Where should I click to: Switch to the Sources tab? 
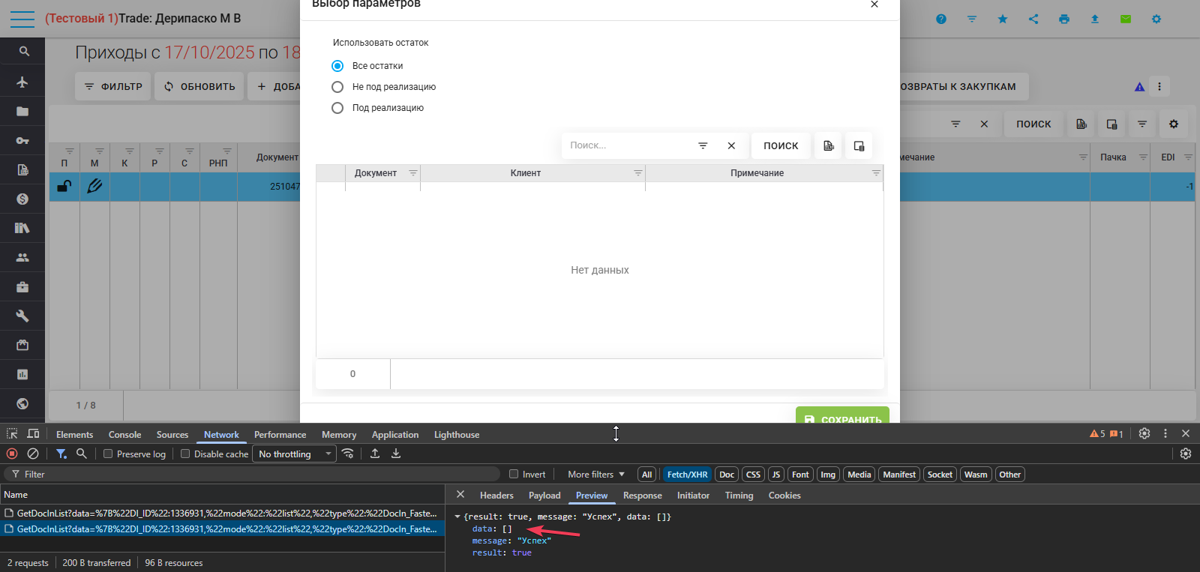click(172, 434)
